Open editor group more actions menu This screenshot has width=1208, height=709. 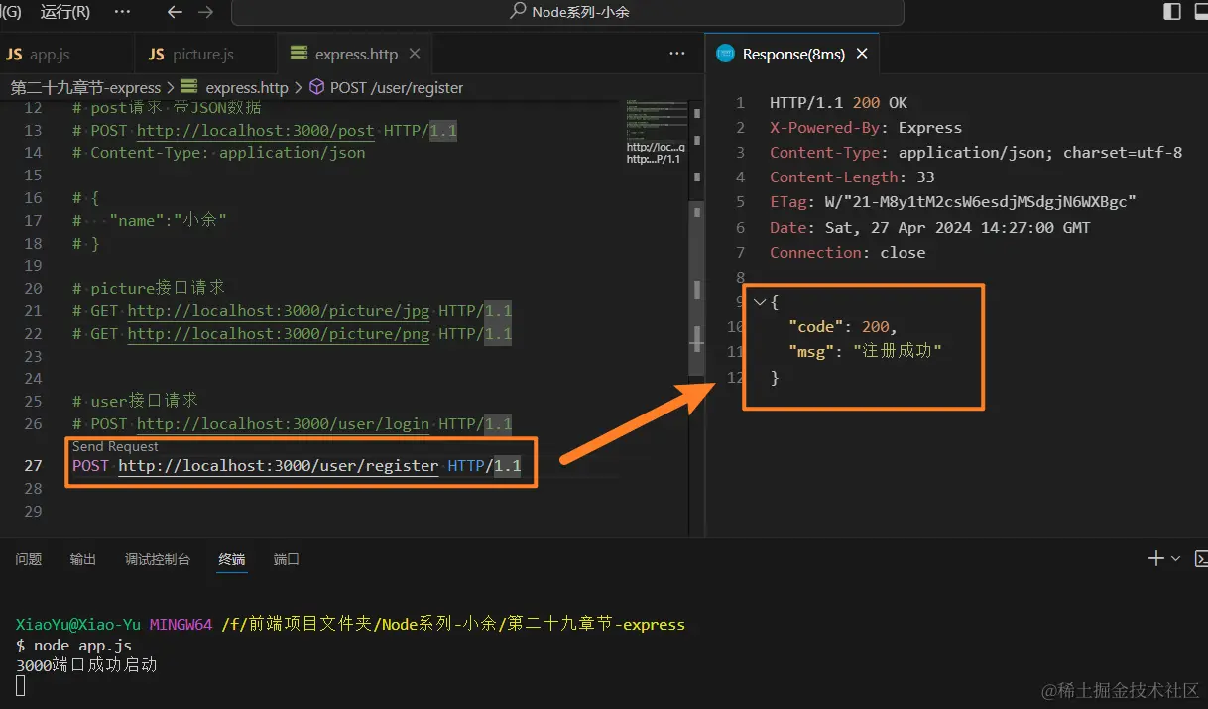click(677, 54)
